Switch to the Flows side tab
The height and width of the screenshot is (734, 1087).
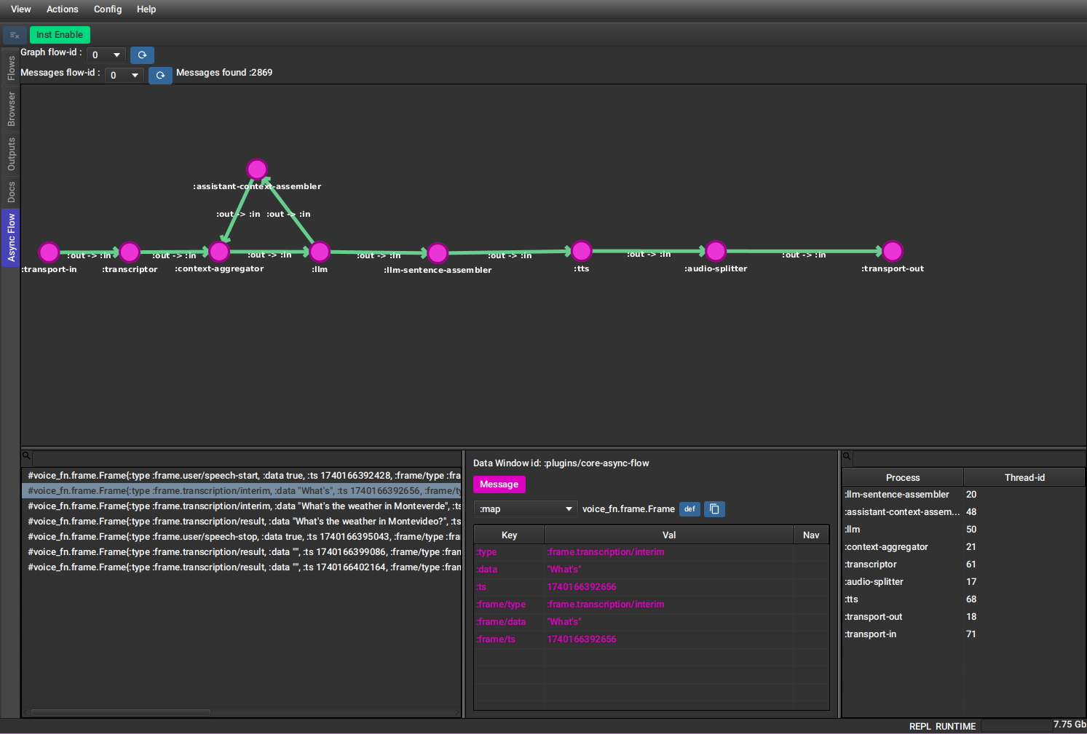pos(11,68)
